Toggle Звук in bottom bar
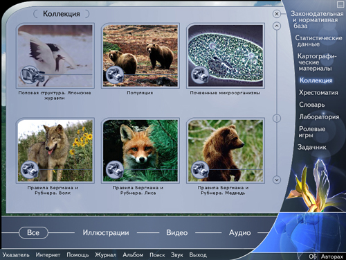Viewport: 346px width, 260px height. tap(177, 255)
